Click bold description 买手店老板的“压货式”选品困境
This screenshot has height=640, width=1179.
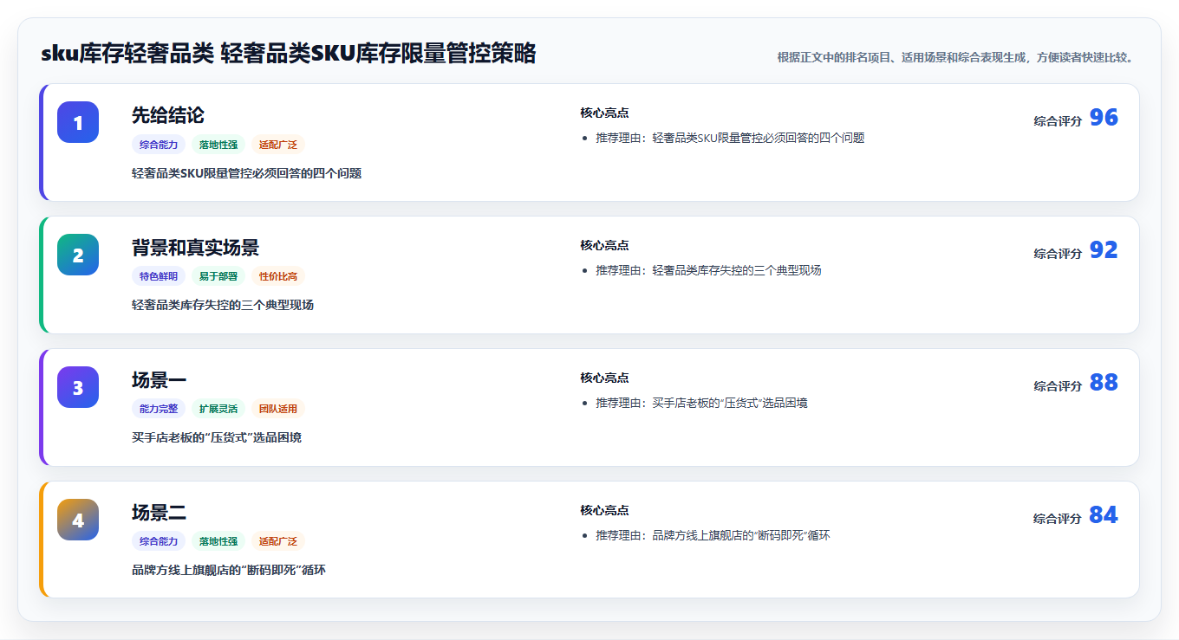(x=217, y=437)
